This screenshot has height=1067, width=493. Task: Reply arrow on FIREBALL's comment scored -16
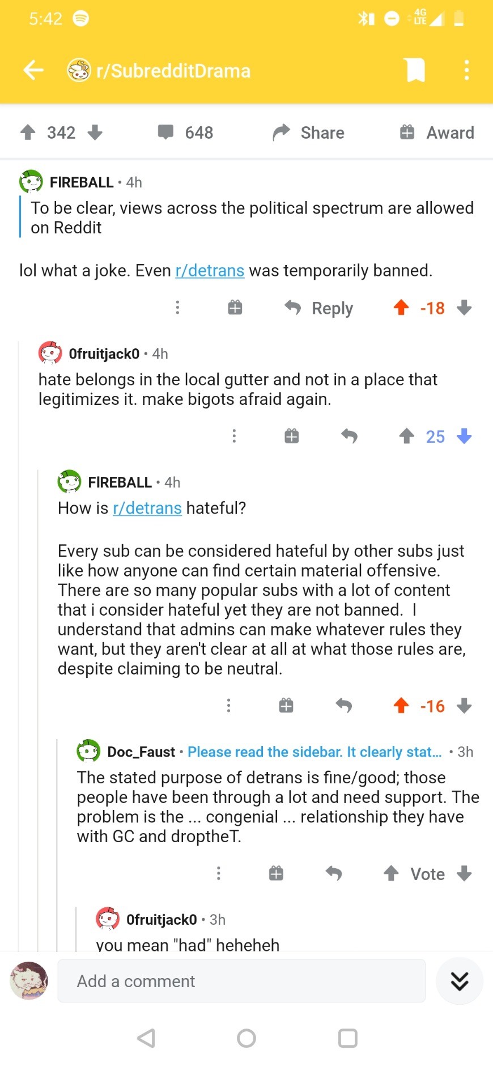(343, 706)
